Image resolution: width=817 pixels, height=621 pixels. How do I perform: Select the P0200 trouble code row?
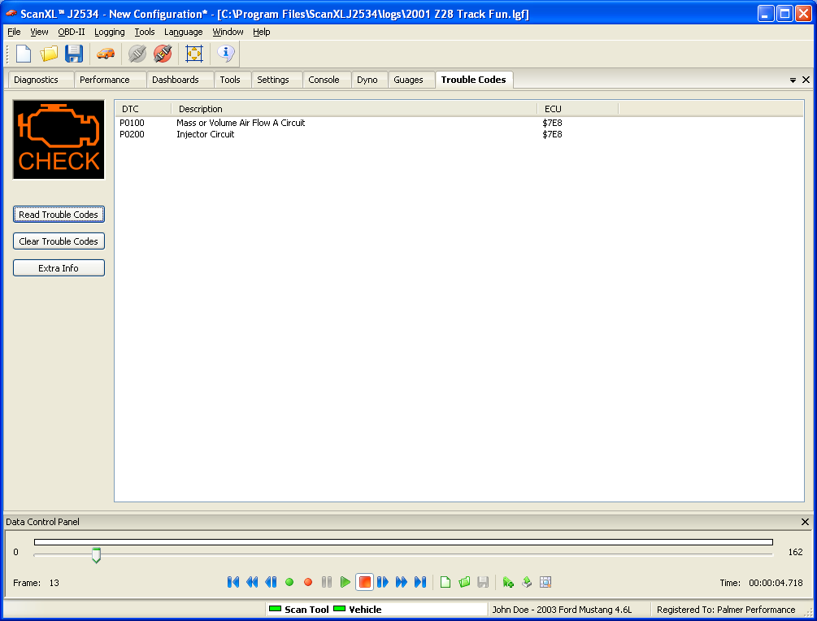(459, 134)
